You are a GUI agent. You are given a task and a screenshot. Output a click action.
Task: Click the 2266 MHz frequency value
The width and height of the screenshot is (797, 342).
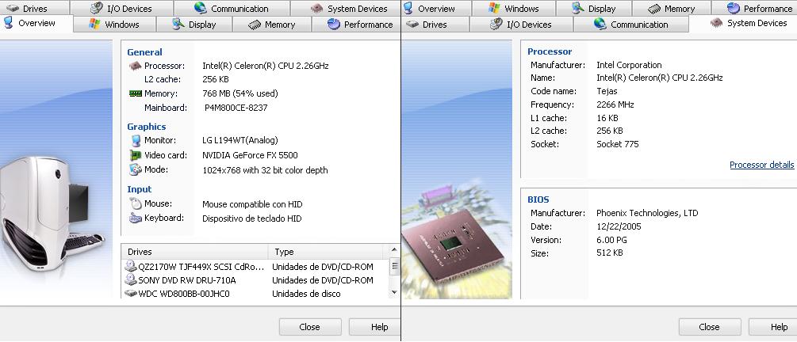click(615, 104)
